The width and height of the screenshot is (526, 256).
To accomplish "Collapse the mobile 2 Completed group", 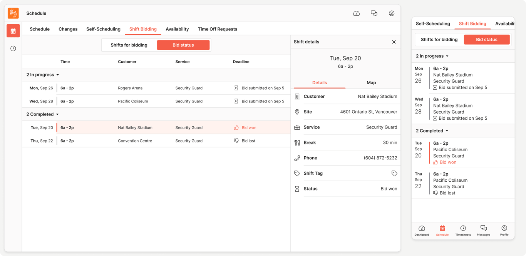I will (x=432, y=131).
